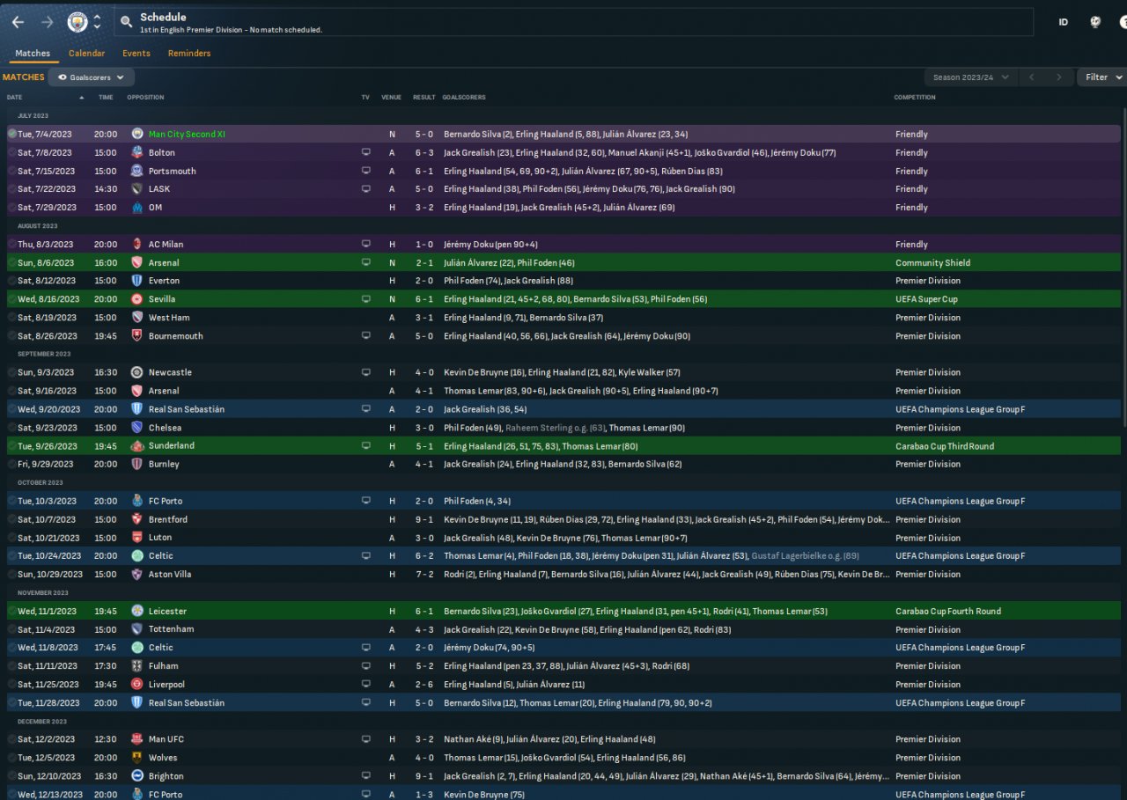Switch to the Events tab
The width and height of the screenshot is (1127, 800).
136,54
